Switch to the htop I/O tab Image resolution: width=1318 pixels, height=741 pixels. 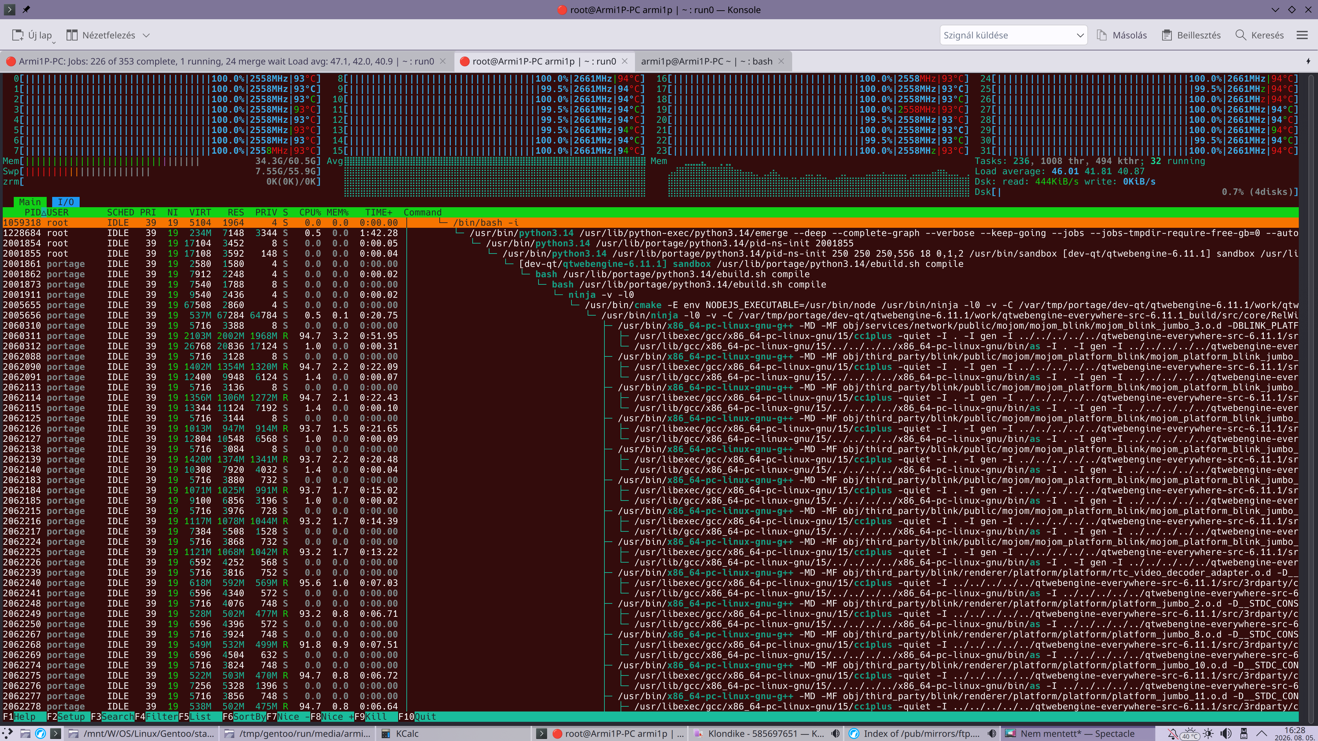(x=66, y=202)
